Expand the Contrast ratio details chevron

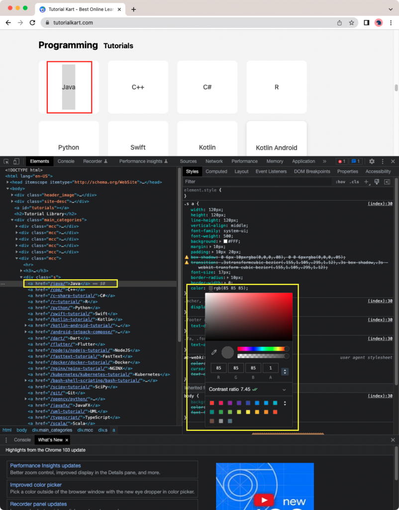284,389
